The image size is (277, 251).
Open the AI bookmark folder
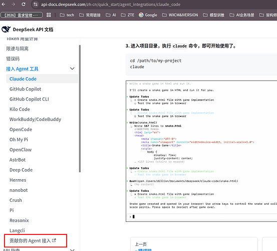pos(111,15)
